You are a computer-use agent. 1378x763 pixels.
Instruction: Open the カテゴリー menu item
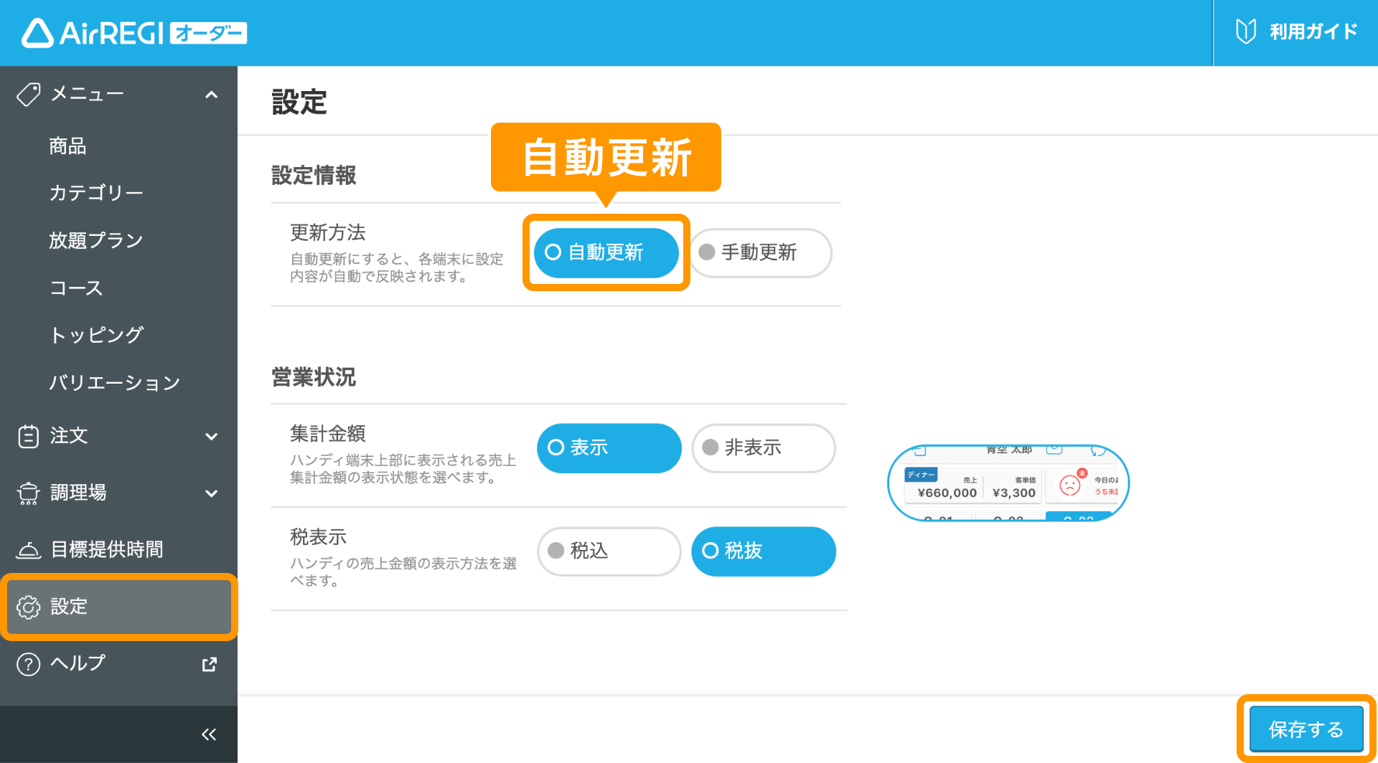point(95,193)
